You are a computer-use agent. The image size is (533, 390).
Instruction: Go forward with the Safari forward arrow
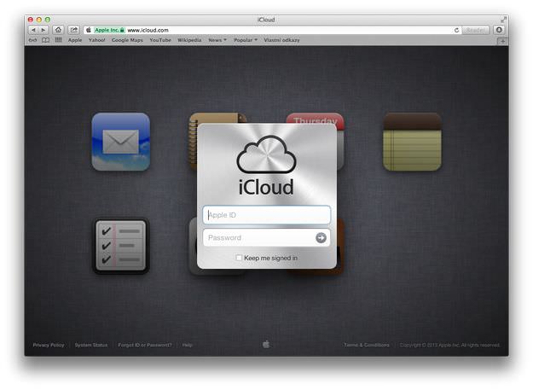(x=43, y=30)
